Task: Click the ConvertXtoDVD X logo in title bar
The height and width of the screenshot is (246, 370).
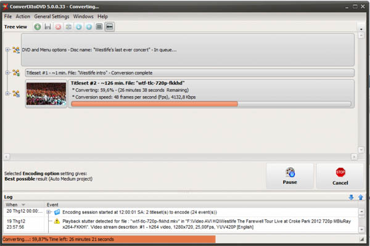Action: click(5, 7)
